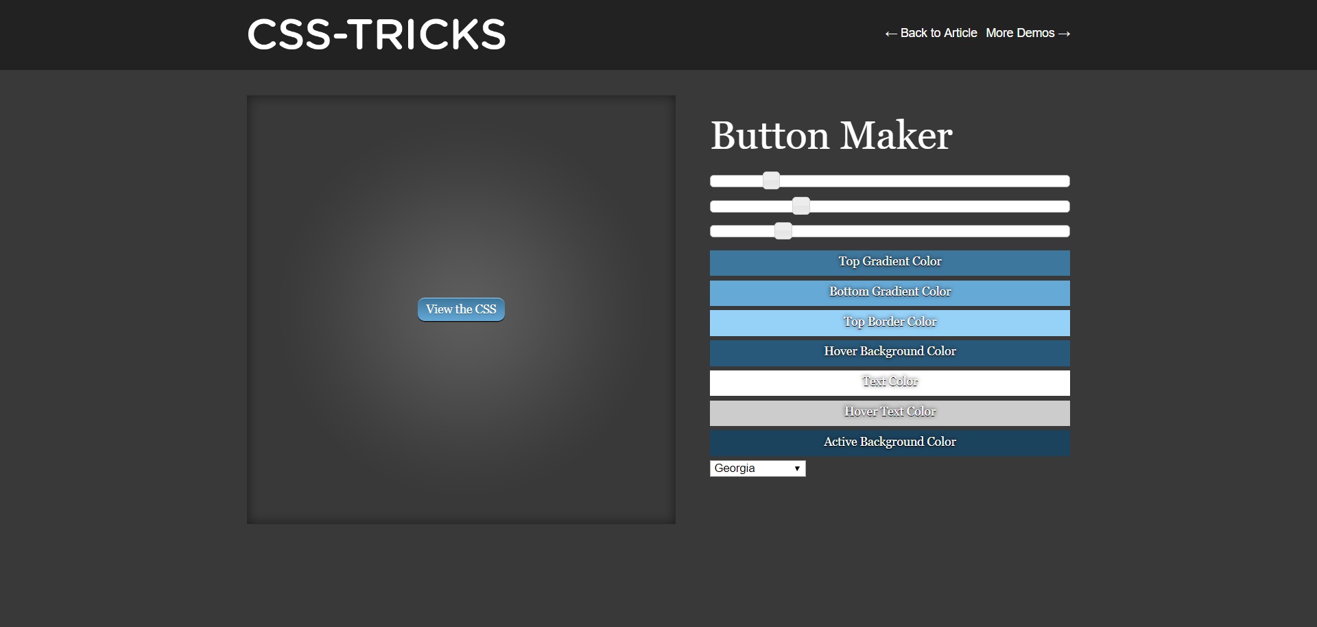Select the white Text Color swatch
This screenshot has width=1317, height=627.
890,383
